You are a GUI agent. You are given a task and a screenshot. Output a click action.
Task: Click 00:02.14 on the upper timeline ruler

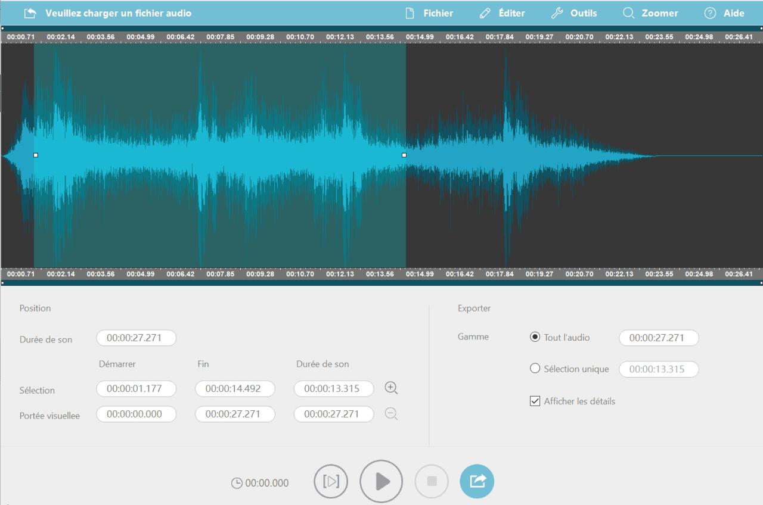pos(61,37)
